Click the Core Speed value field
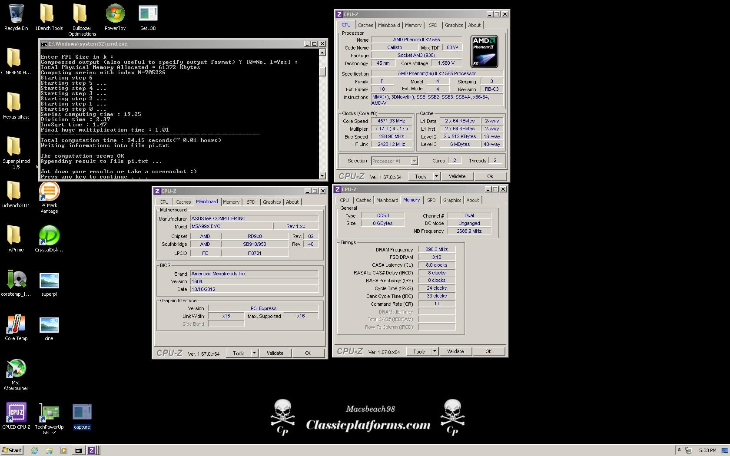This screenshot has height=456, width=730. (391, 121)
